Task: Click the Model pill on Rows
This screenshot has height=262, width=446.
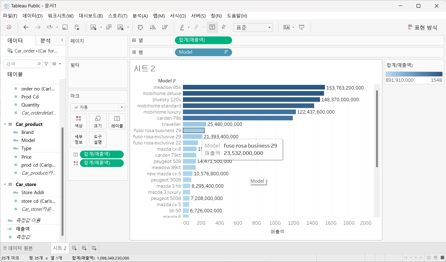Action: [x=203, y=52]
